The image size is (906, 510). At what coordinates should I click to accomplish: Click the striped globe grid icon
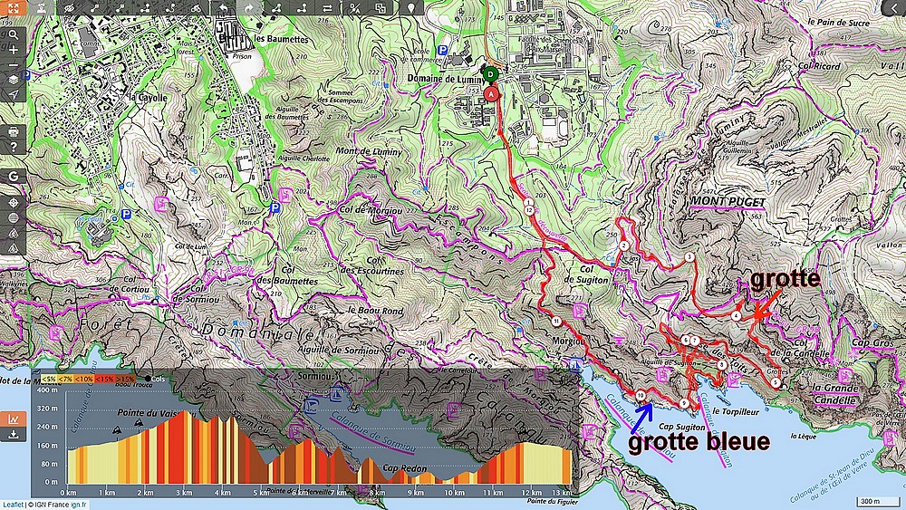14,217
